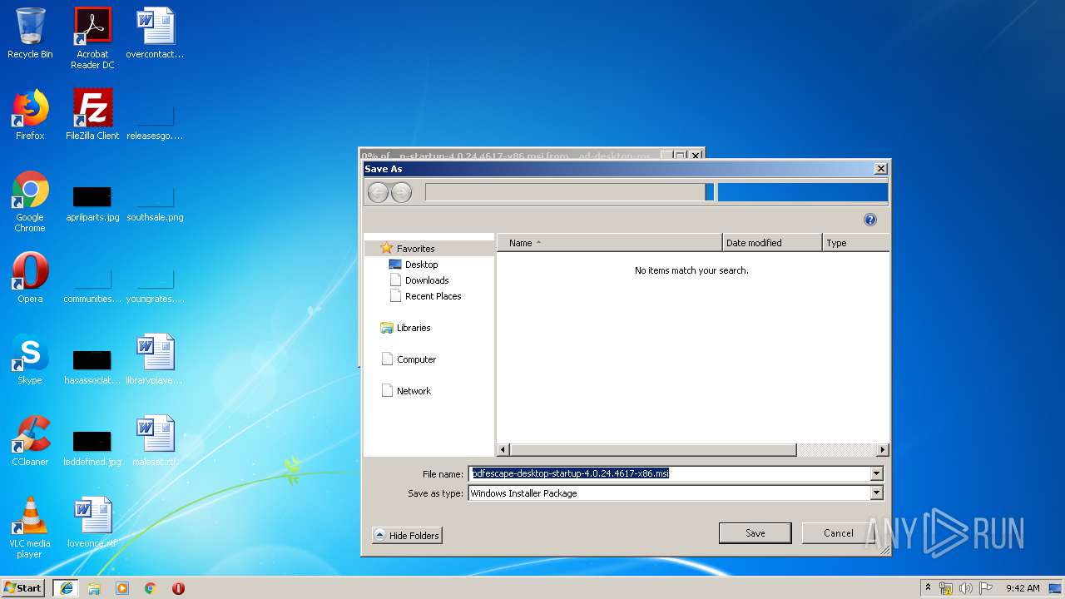The height and width of the screenshot is (599, 1065).
Task: Open the address bar history dropdown
Action: click(x=710, y=192)
